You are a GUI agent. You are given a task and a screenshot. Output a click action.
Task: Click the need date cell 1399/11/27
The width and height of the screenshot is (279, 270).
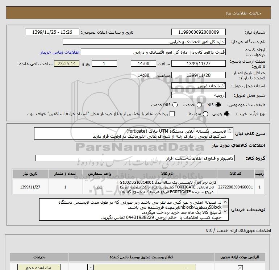pos(30,187)
